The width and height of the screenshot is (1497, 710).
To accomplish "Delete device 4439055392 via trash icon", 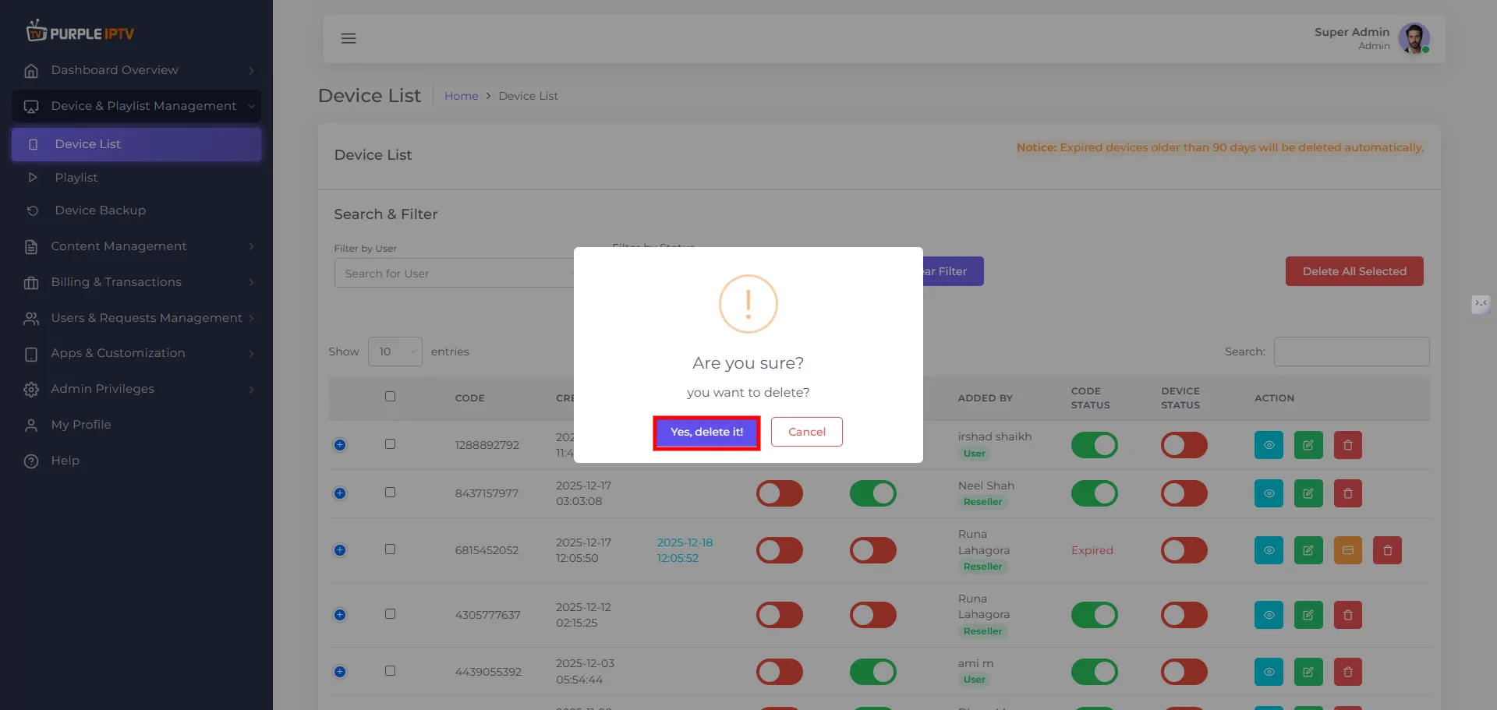I will click(1347, 672).
